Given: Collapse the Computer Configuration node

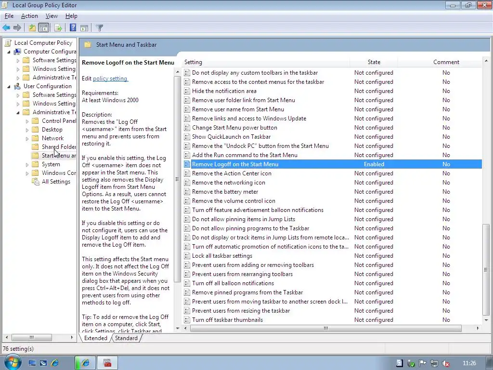Looking at the screenshot, I should click(9, 52).
